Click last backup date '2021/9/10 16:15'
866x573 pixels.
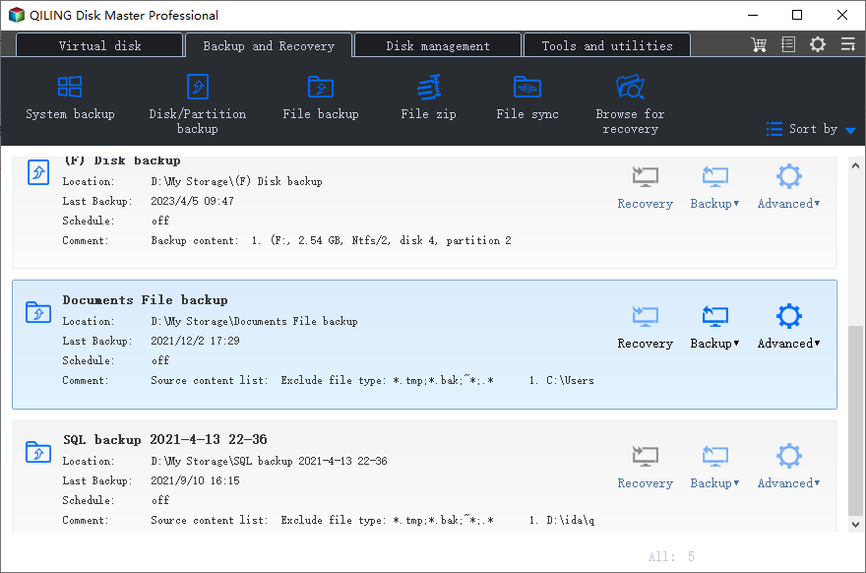195,480
